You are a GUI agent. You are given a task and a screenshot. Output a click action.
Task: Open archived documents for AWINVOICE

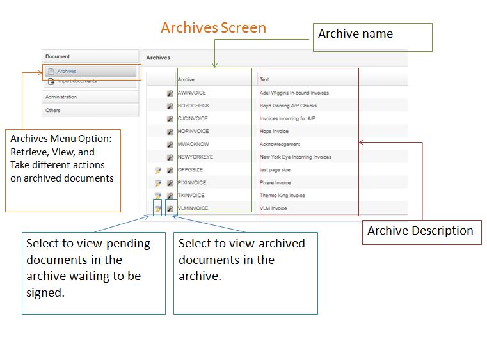[170, 93]
